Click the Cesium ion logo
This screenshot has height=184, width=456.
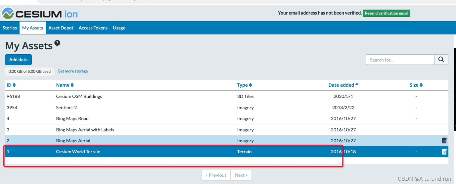pos(40,14)
